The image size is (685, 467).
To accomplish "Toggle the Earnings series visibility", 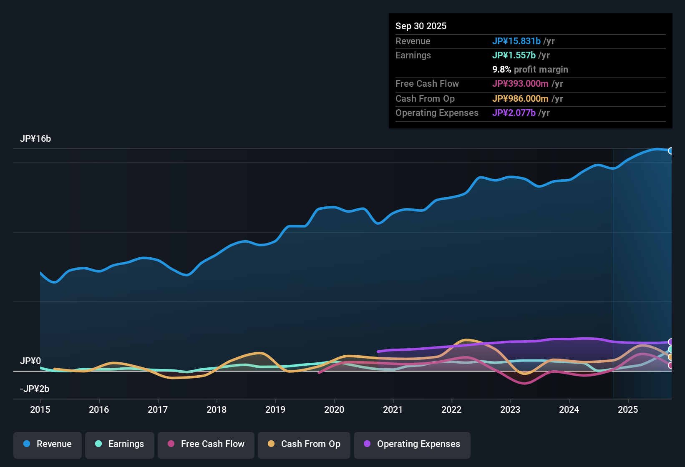I will point(119,444).
